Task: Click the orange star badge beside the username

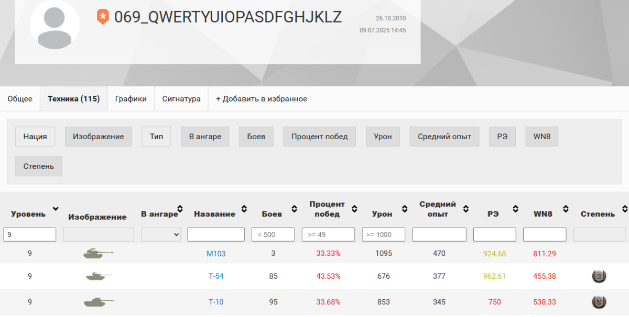Action: (103, 17)
